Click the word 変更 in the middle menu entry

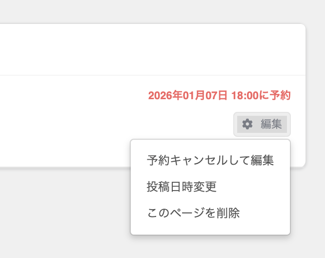[205, 187]
